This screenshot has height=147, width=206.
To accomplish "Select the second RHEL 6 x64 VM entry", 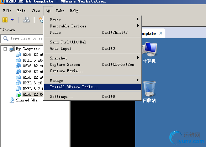I will 33,83.
